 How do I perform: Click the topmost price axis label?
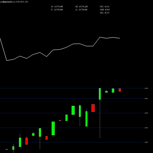point(146,88)
